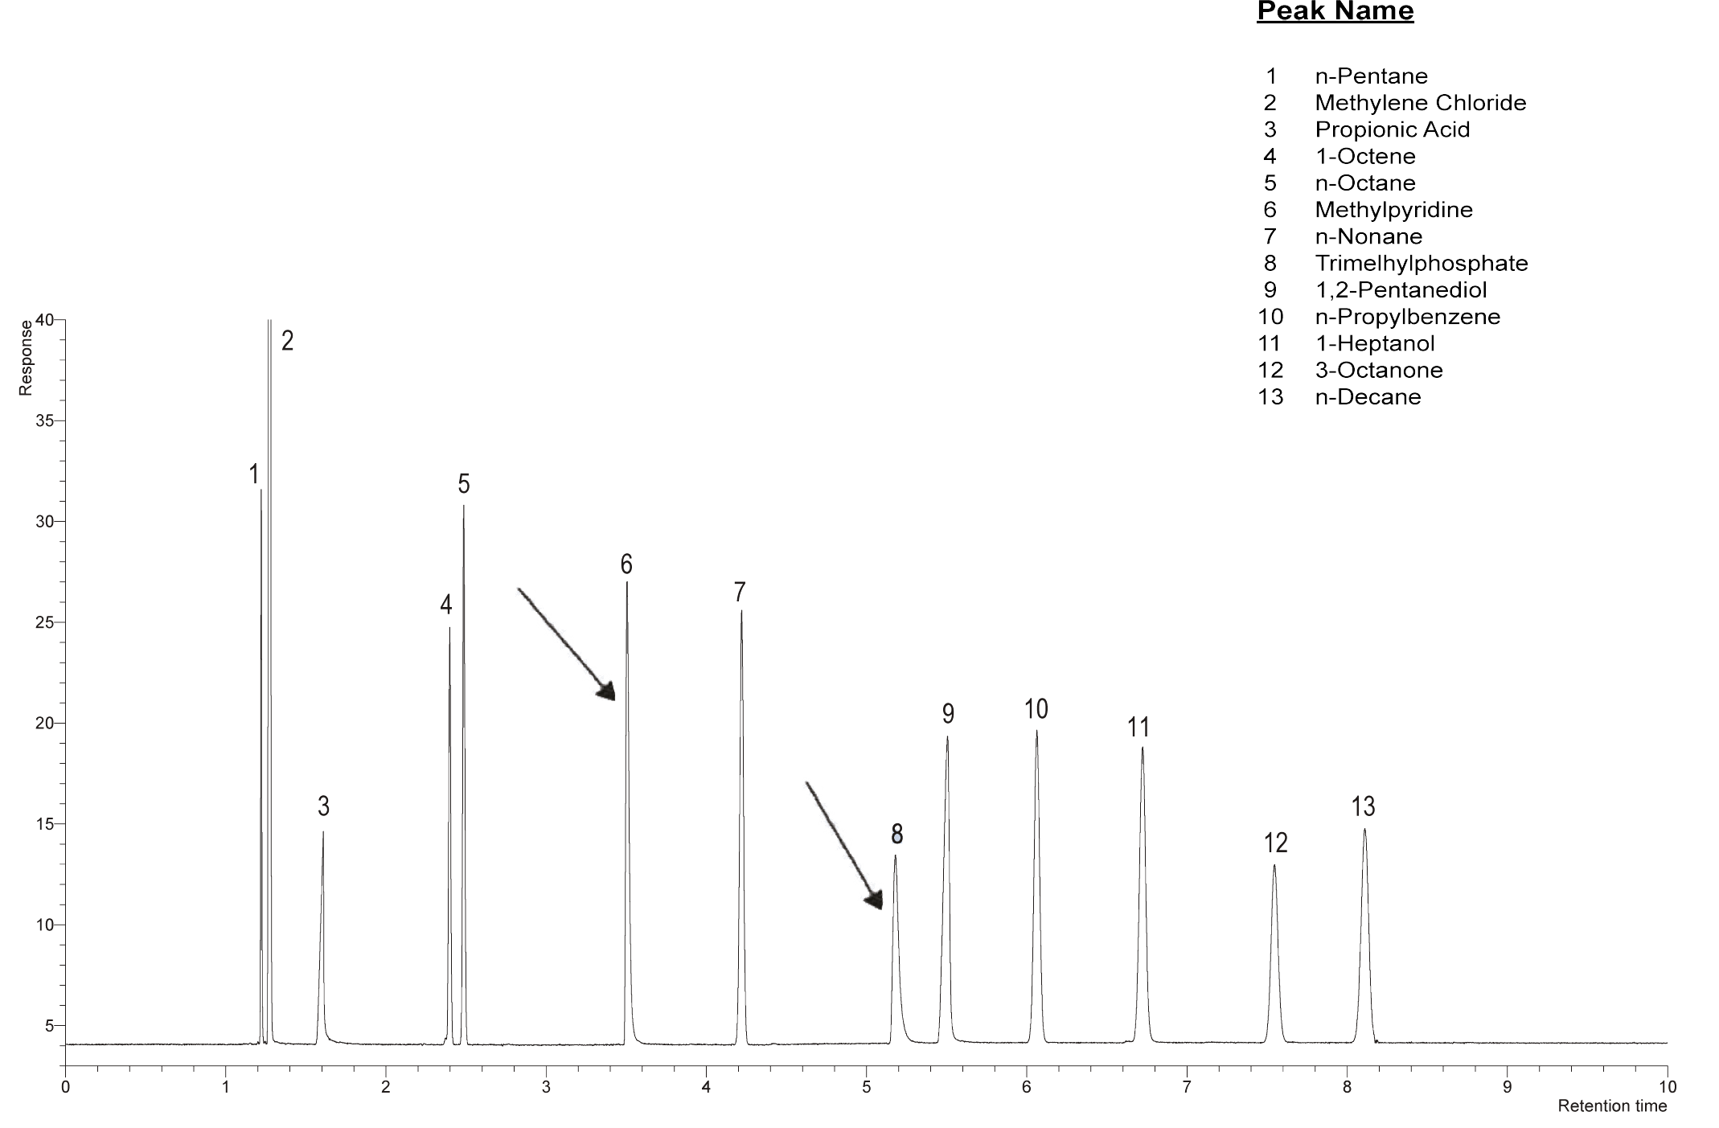Select 3-Octanone in the legend
The image size is (1719, 1128).
pos(1379,370)
